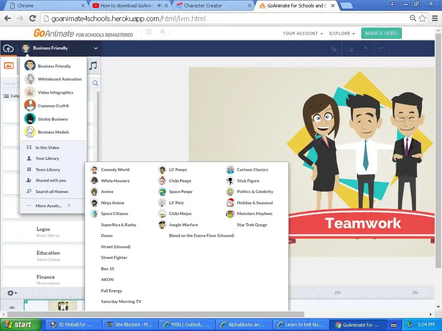This screenshot has height=331, width=442.
Task: Click the GoAnimate for Schools logo
Action: pyautogui.click(x=83, y=33)
